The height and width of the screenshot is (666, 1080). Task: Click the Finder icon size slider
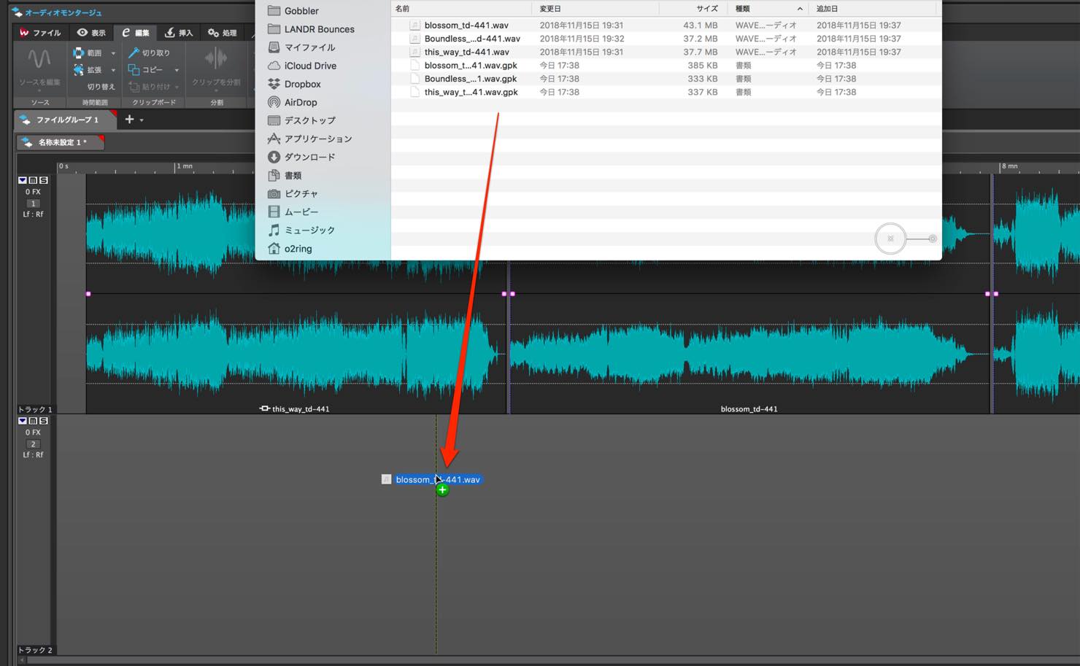click(906, 239)
